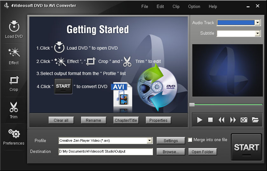Enable Merge into one file checkbox
The height and width of the screenshot is (171, 267).
tap(190, 140)
